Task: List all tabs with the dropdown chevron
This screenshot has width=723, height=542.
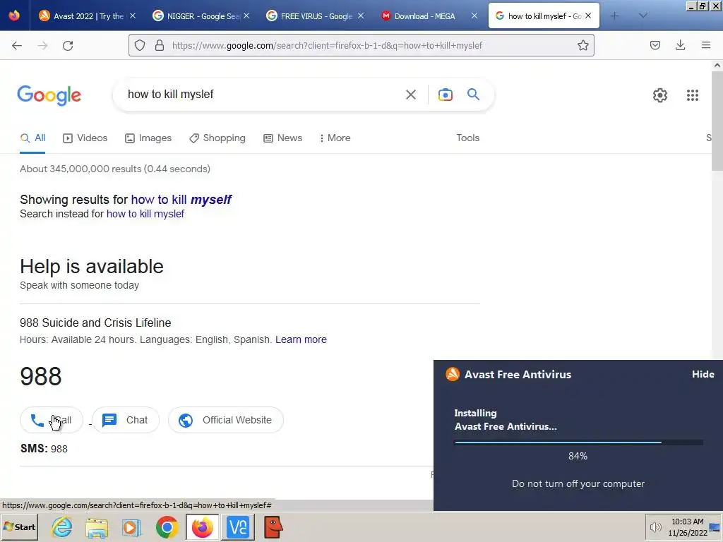Action: click(x=643, y=16)
